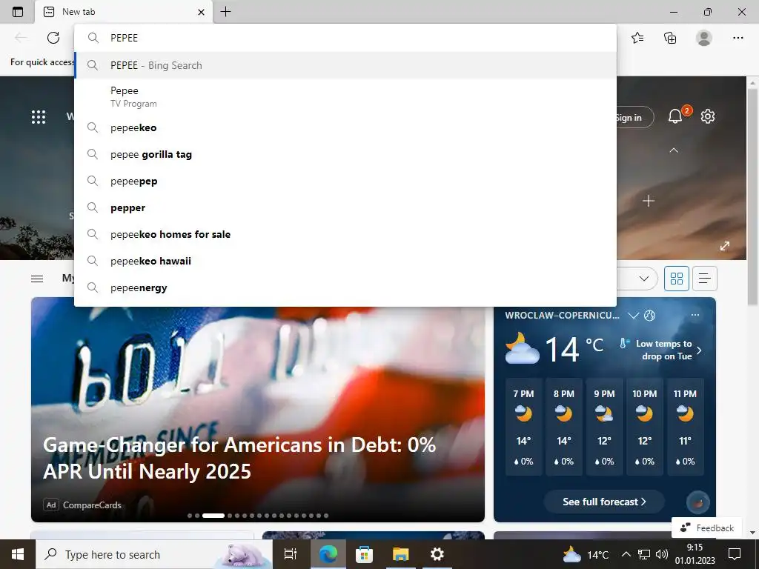
Task: Refresh the page
Action: (x=53, y=38)
